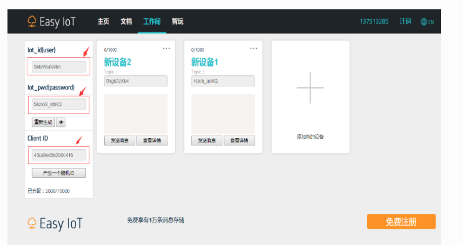Image resolution: width=463 pixels, height=245 pixels.
Task: Click the 新设备1 device title
Action: click(x=204, y=62)
